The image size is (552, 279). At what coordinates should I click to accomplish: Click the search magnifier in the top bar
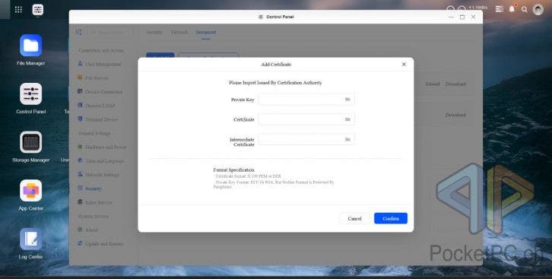(525, 9)
